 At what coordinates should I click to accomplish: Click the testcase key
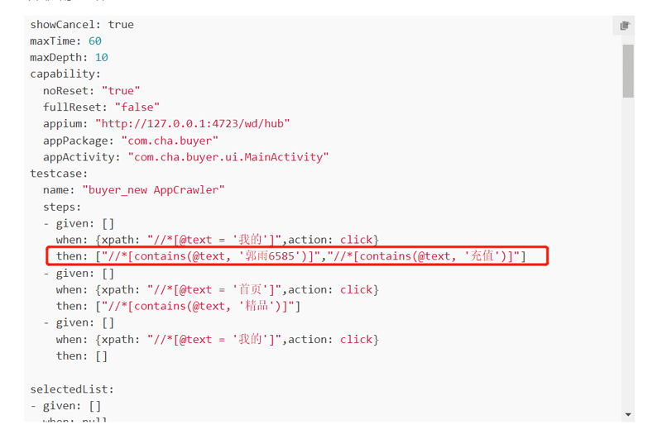(59, 174)
